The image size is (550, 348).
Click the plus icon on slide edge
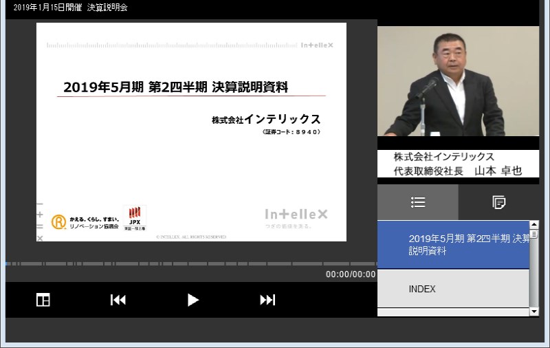[40, 215]
